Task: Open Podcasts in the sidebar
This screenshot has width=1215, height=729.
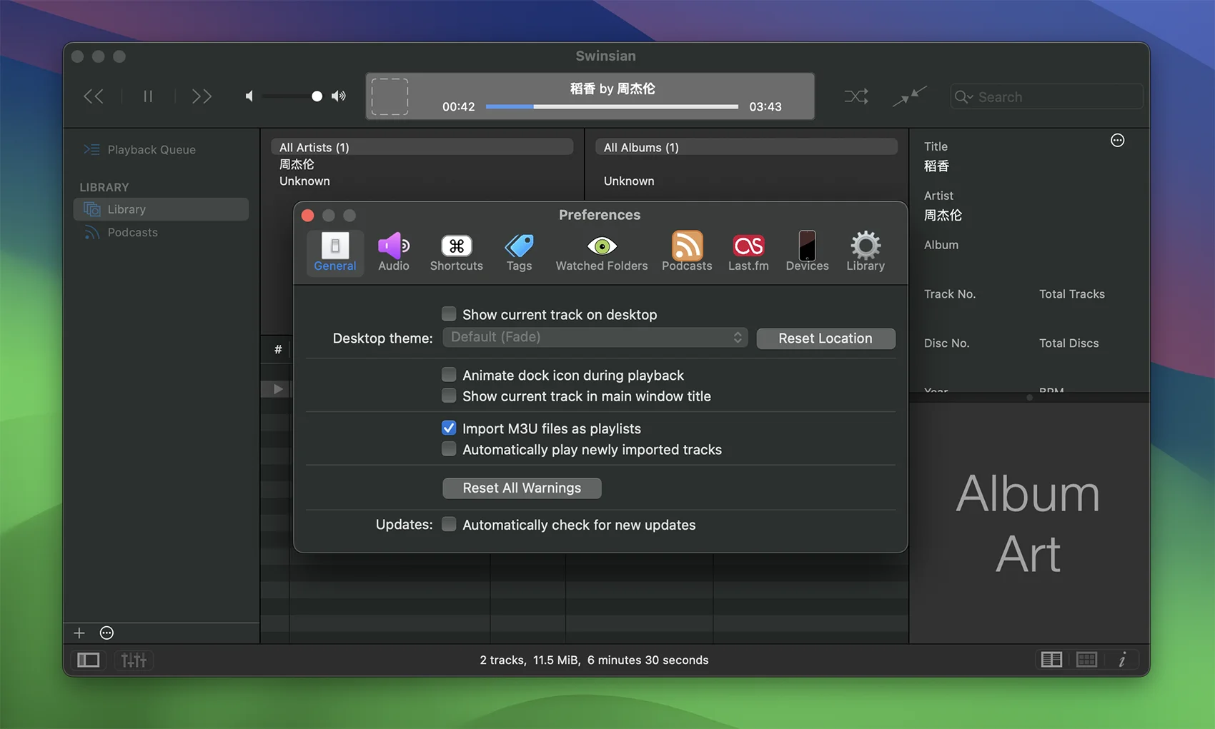Action: click(132, 233)
